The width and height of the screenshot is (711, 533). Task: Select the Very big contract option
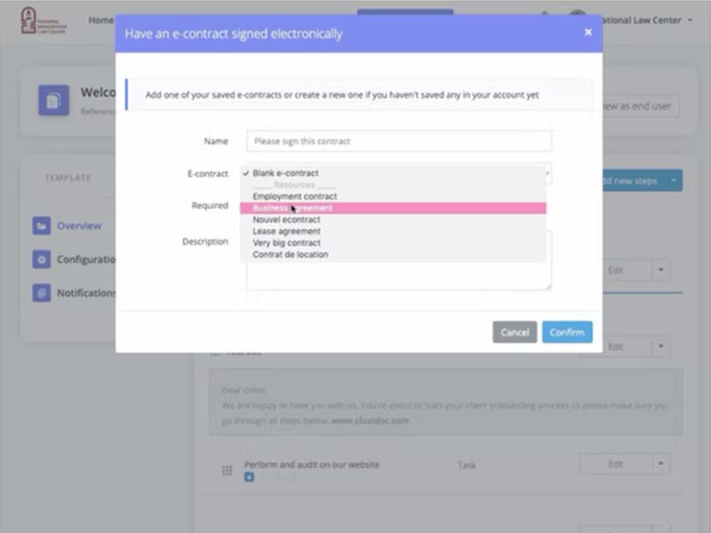click(286, 243)
